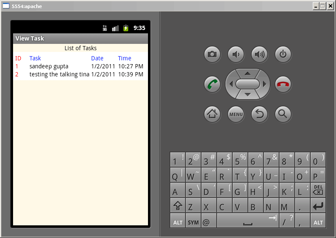Click the Shift arrow key
The width and height of the screenshot is (336, 238).
click(177, 205)
